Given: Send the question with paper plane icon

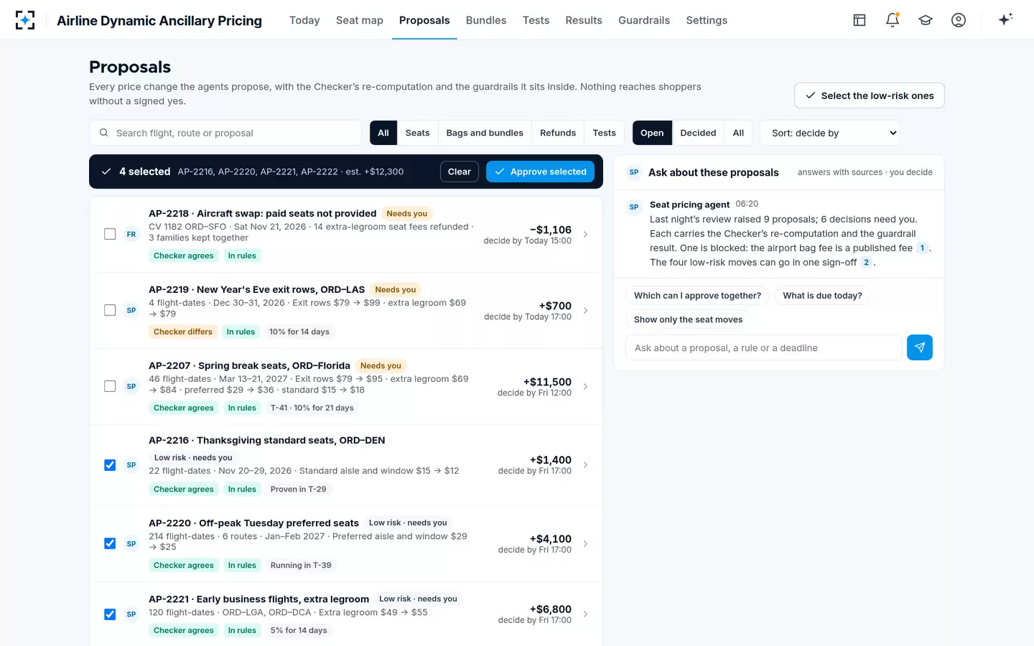Looking at the screenshot, I should click(920, 347).
